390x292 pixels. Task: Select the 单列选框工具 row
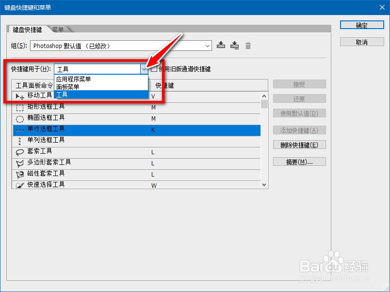click(x=137, y=142)
